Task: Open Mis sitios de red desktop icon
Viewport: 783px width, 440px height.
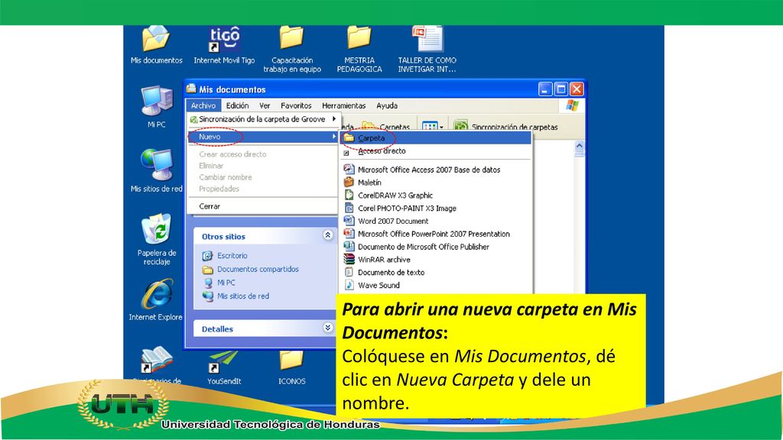Action: tap(156, 170)
